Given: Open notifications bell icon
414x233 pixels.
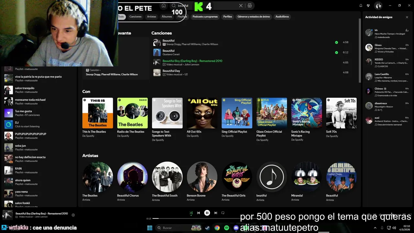Looking at the screenshot, I should [361, 6].
